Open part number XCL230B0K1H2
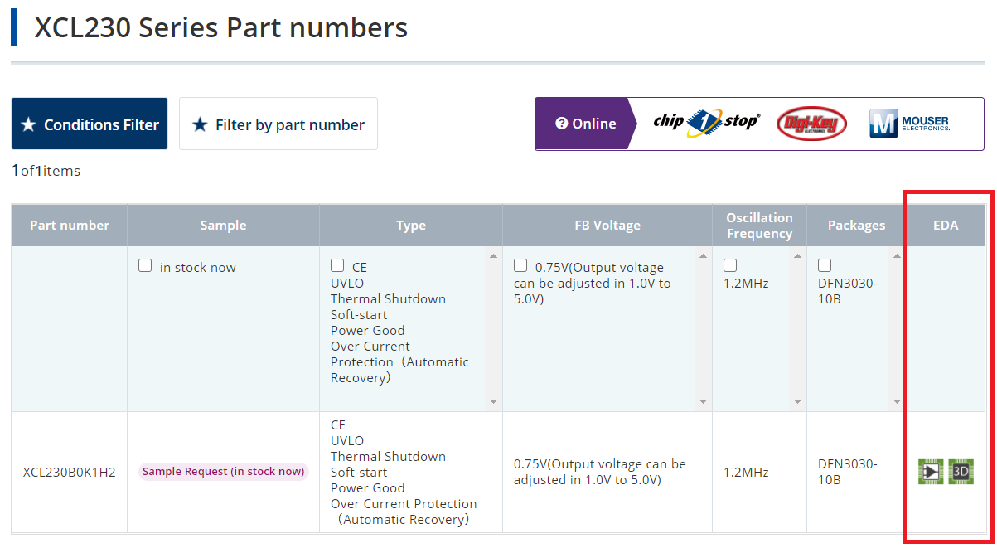The width and height of the screenshot is (997, 548). [69, 473]
